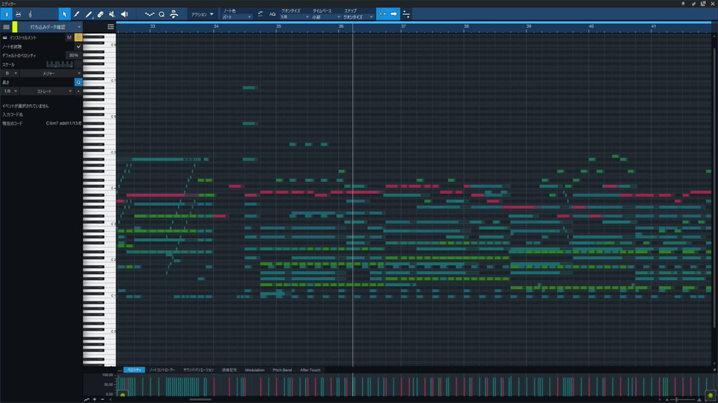Toggle the ノートを試聴 checkbox
Image resolution: width=718 pixels, height=403 pixels.
[x=79, y=46]
